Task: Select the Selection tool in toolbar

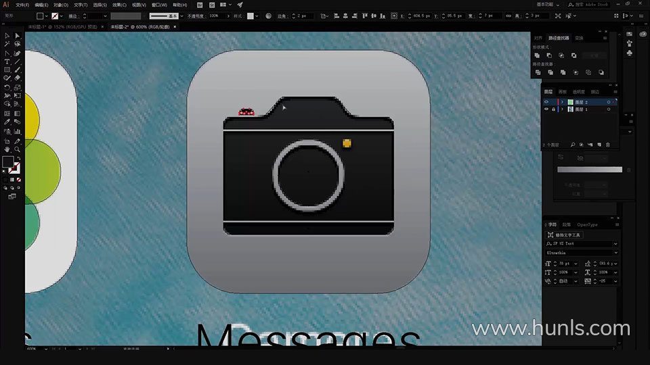Action: 7,36
